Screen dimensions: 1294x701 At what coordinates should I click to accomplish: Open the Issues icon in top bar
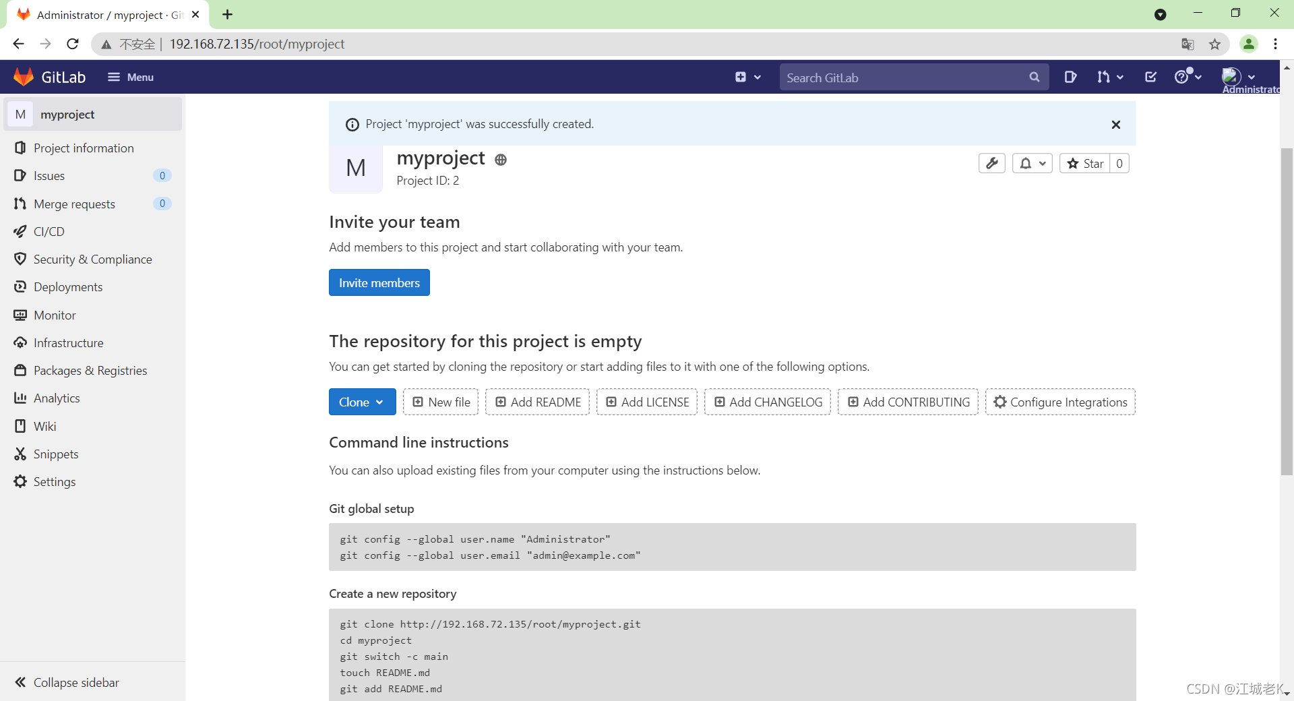(x=1070, y=77)
